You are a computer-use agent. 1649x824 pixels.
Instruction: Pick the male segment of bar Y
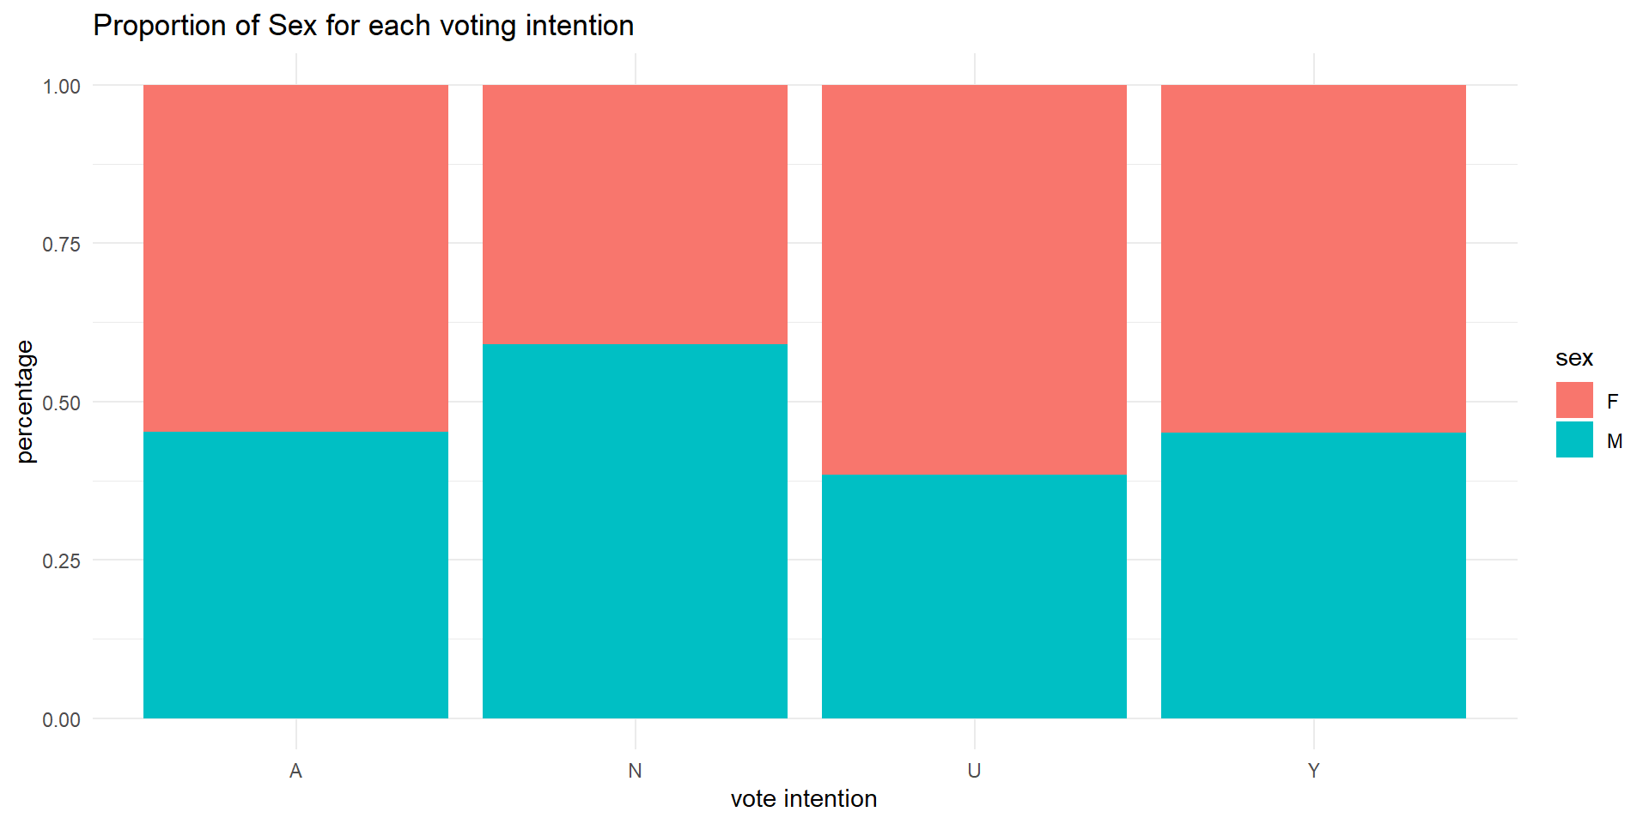(x=1313, y=575)
